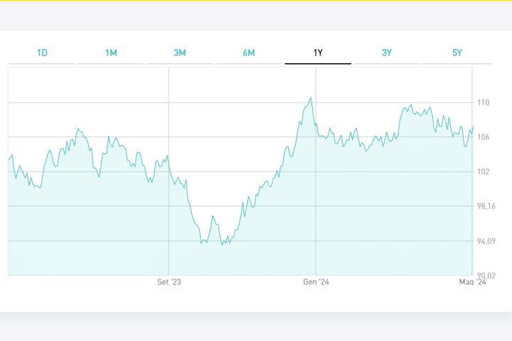This screenshot has width=512, height=341.
Task: Click the 110 value on price axis
Action: pos(484,103)
